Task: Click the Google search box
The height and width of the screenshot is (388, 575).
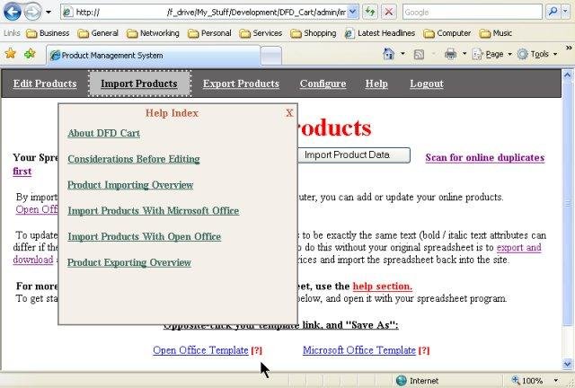Action: (472, 12)
